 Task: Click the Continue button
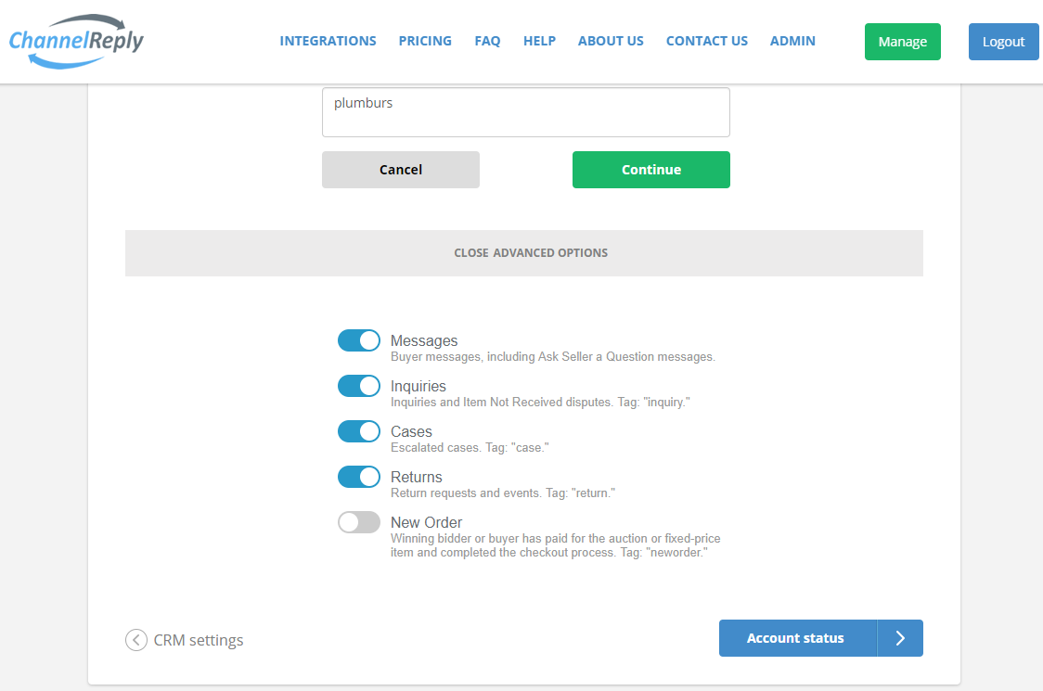click(x=651, y=170)
